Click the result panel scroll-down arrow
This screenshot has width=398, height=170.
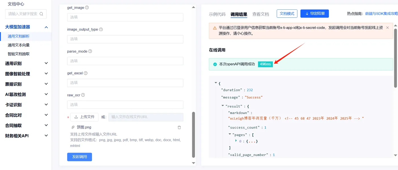click(395, 155)
